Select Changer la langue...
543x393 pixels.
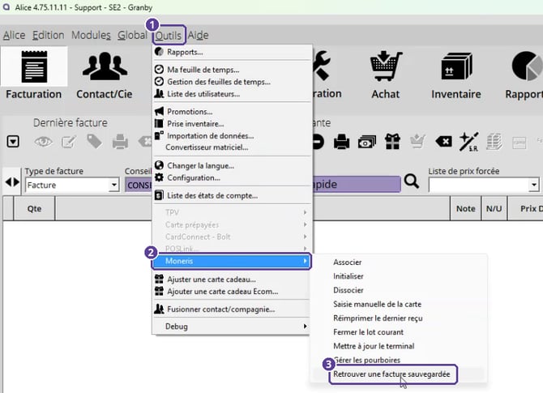(x=231, y=165)
